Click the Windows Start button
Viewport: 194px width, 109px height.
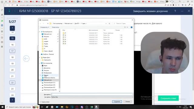tap(2, 107)
